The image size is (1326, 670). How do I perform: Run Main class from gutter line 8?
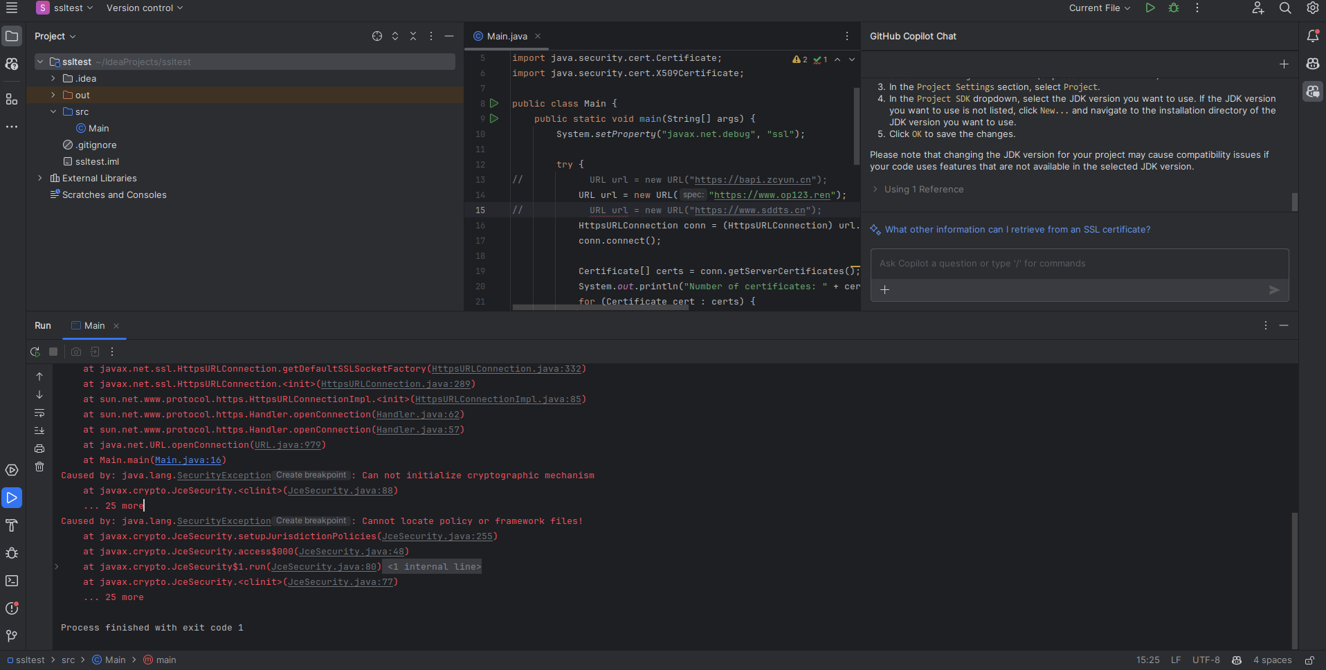coord(494,103)
